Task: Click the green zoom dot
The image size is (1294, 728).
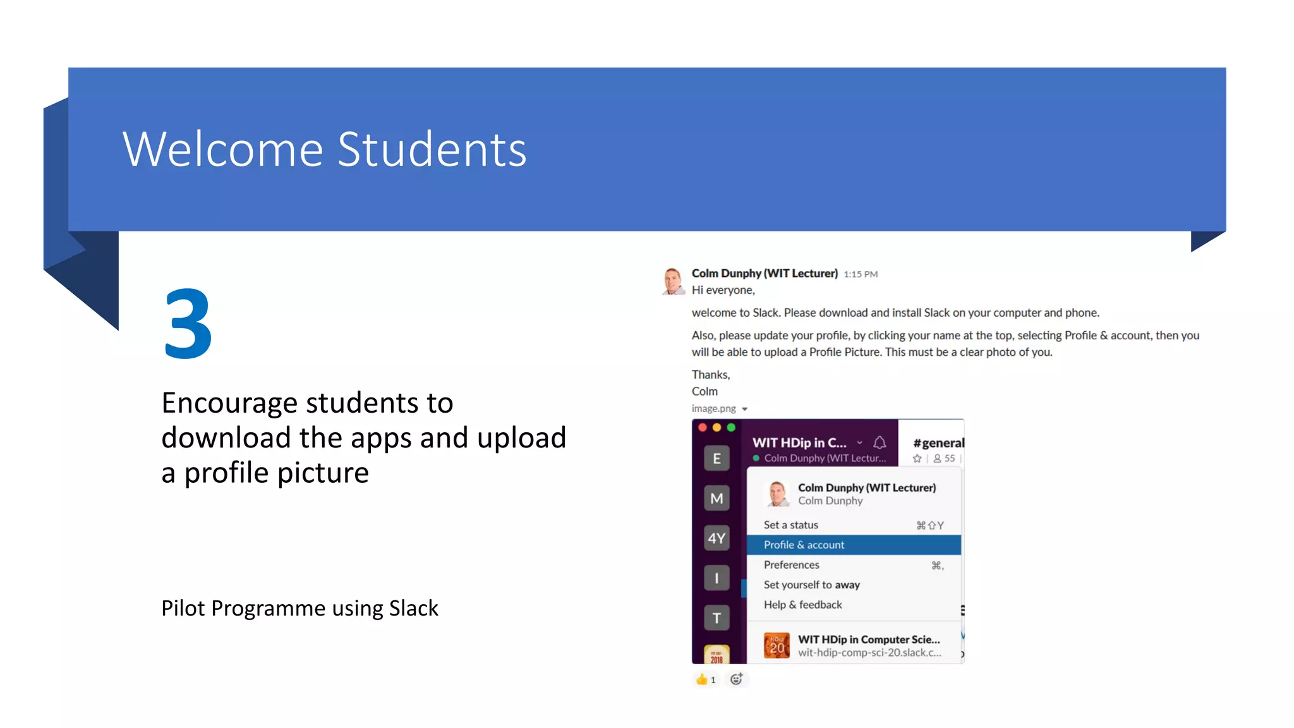Action: [x=731, y=428]
